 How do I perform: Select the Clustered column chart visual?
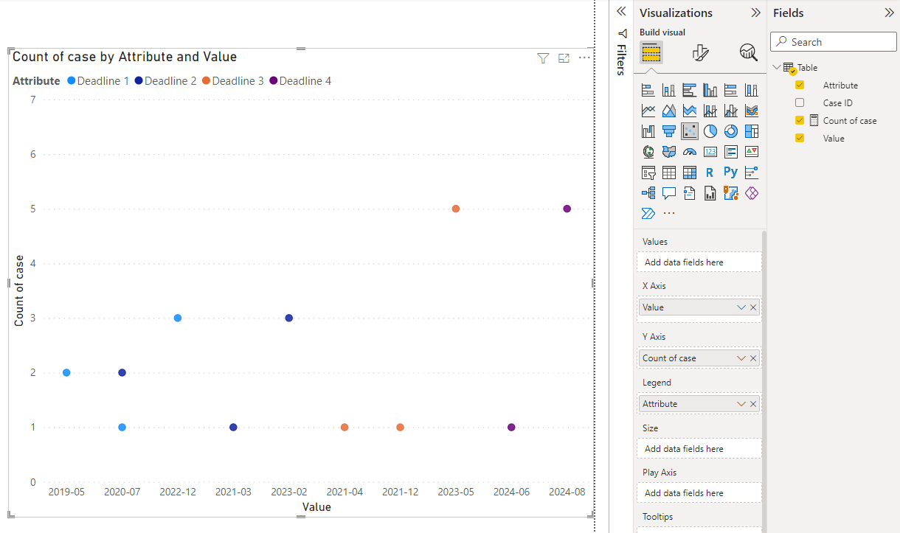[710, 90]
